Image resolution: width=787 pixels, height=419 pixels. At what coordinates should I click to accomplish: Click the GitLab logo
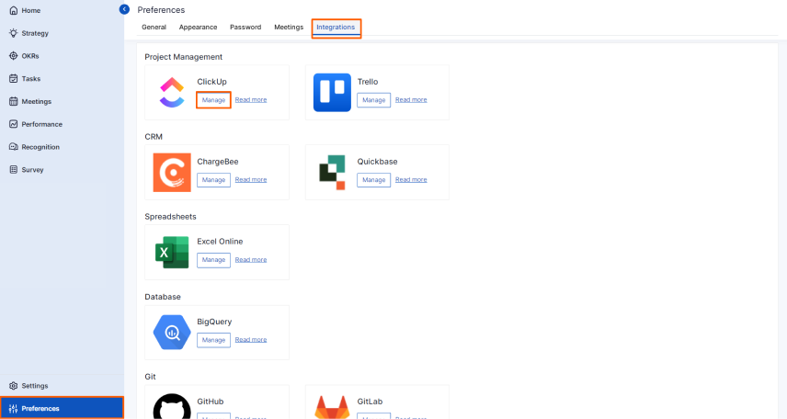point(332,407)
